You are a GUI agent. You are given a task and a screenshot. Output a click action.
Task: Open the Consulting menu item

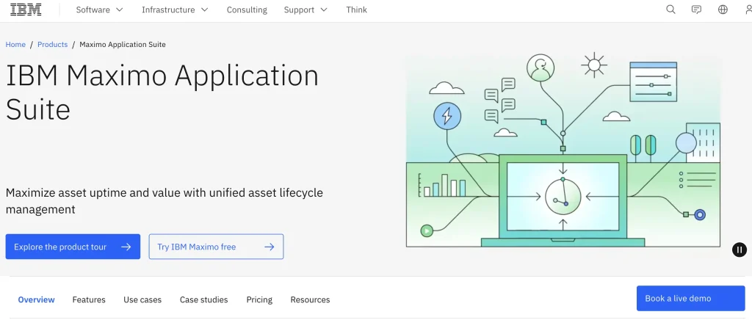point(247,10)
